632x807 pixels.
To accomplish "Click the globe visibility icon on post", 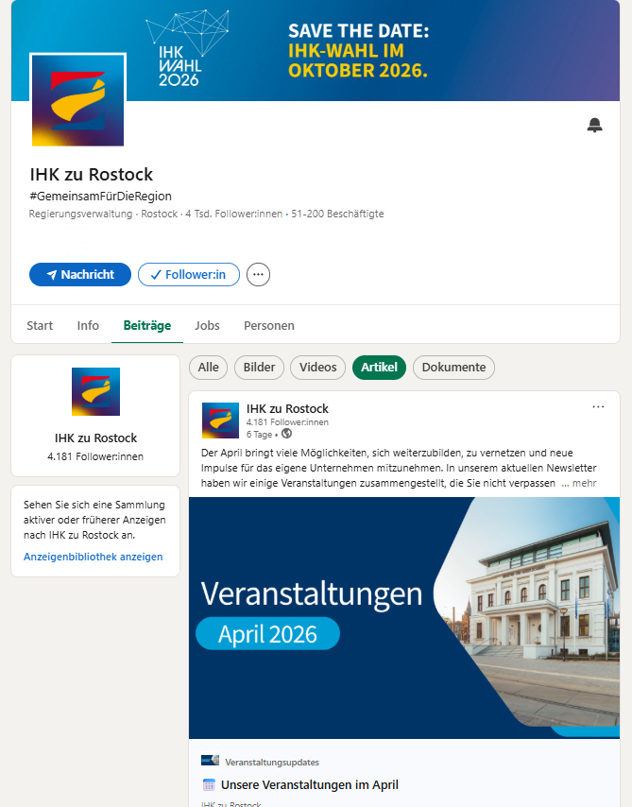I will [286, 434].
